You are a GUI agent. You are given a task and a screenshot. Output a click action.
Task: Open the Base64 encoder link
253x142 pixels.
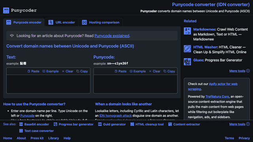pos(37,124)
